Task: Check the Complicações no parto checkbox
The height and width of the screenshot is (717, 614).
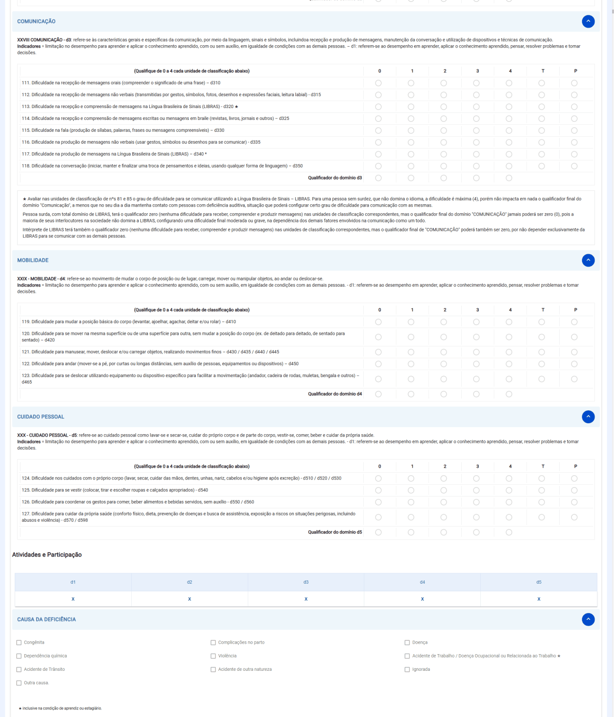Action: [213, 643]
